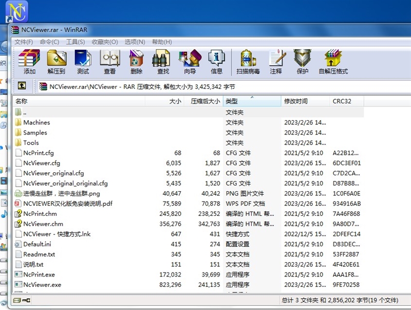
Task: Run the Test (测试) archive tool
Action: coord(83,62)
